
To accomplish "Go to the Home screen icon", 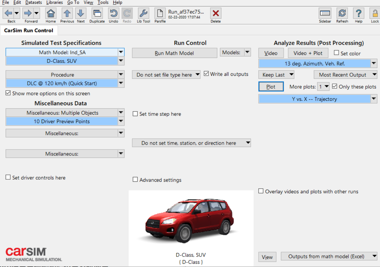I will [51, 13].
